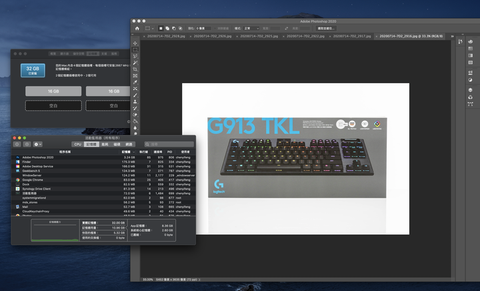Click the inspect process info button
Screen dimensions: 480x291
click(x=27, y=145)
